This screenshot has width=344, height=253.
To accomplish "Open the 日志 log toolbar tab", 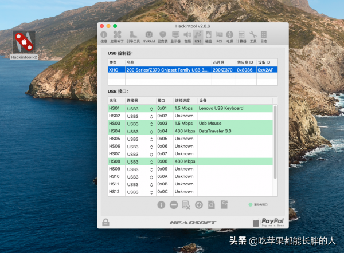I will (264, 37).
